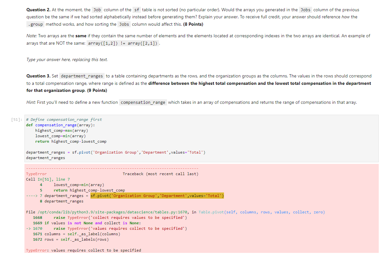The height and width of the screenshot is (259, 381).
Task: Click the Job column code span
Action: pyautogui.click(x=97, y=10)
